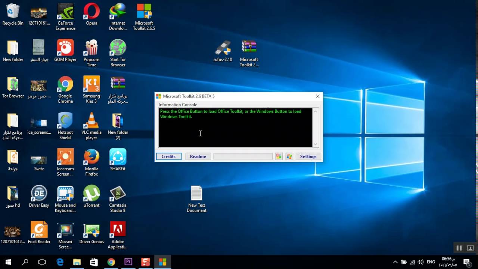Open the Action Center notifications icon
The image size is (478, 269).
pyautogui.click(x=466, y=262)
